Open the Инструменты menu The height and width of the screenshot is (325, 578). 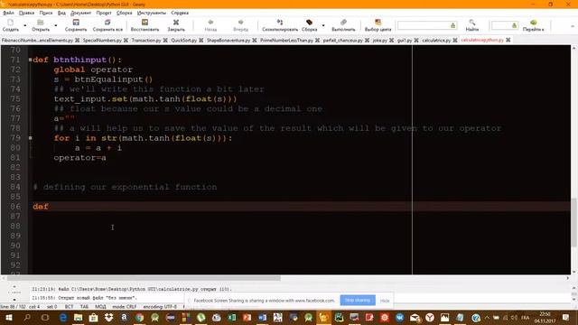pos(152,13)
